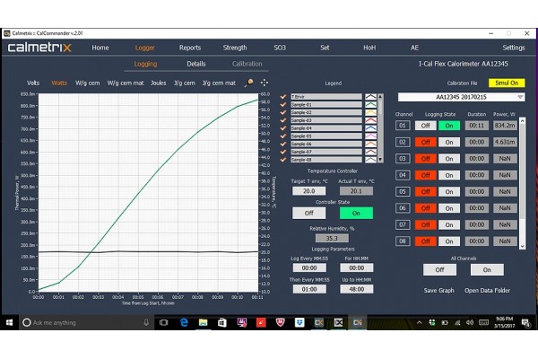Turn channel 03 logging On
The image size is (538, 359).
point(449,159)
